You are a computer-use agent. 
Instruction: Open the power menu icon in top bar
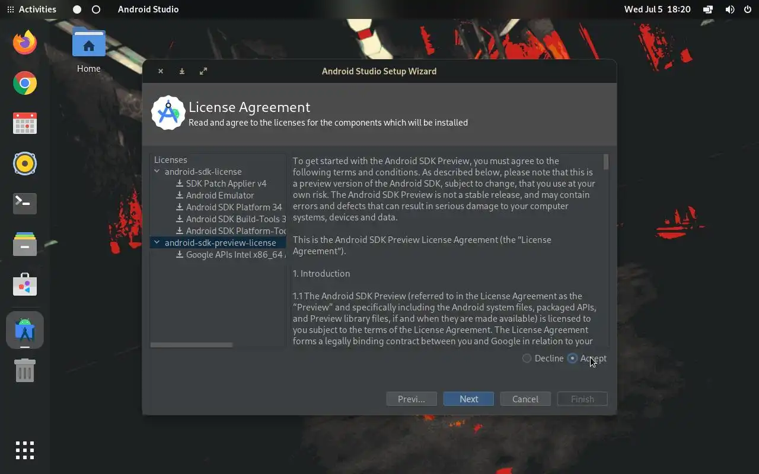(747, 9)
